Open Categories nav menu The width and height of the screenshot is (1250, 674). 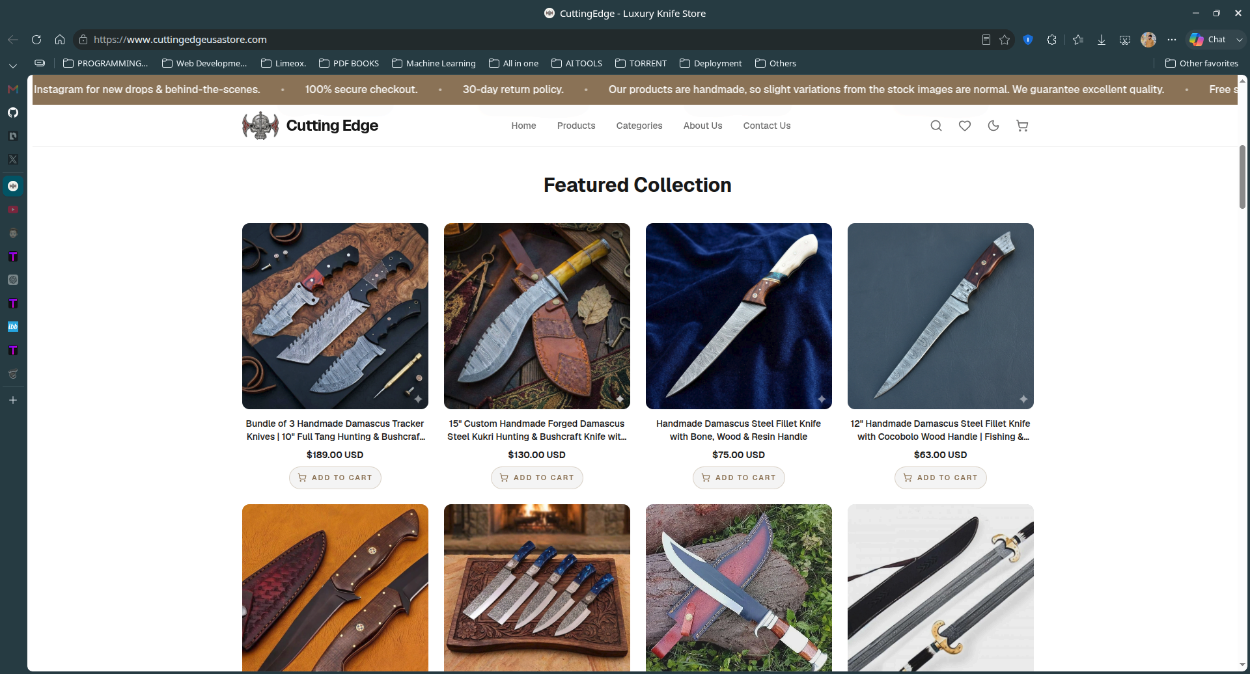pos(639,126)
